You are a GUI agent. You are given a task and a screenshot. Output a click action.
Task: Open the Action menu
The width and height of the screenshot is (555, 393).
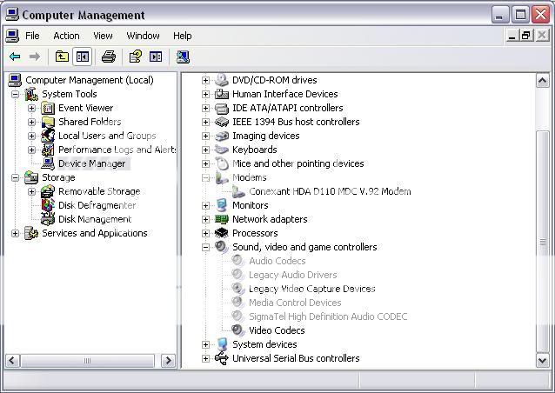click(x=66, y=36)
